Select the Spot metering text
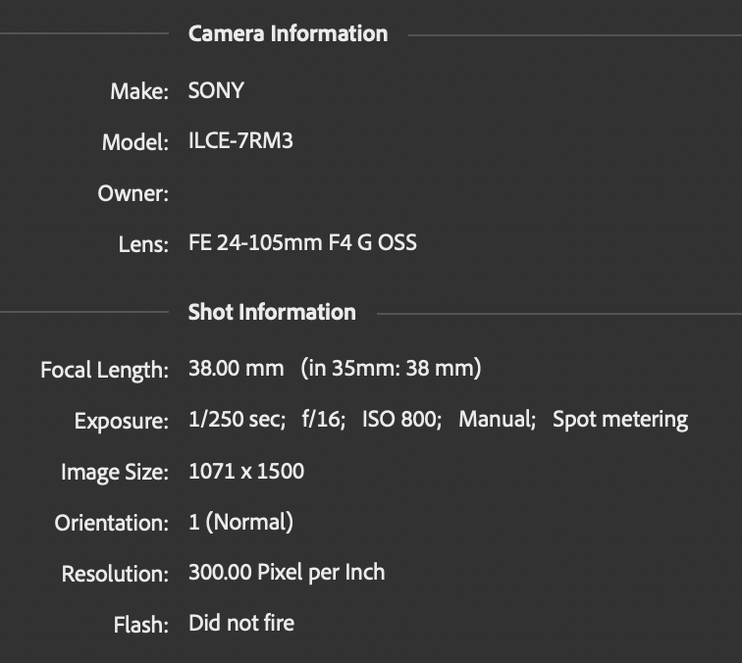Screen dimensions: 742x663 pyautogui.click(x=620, y=420)
